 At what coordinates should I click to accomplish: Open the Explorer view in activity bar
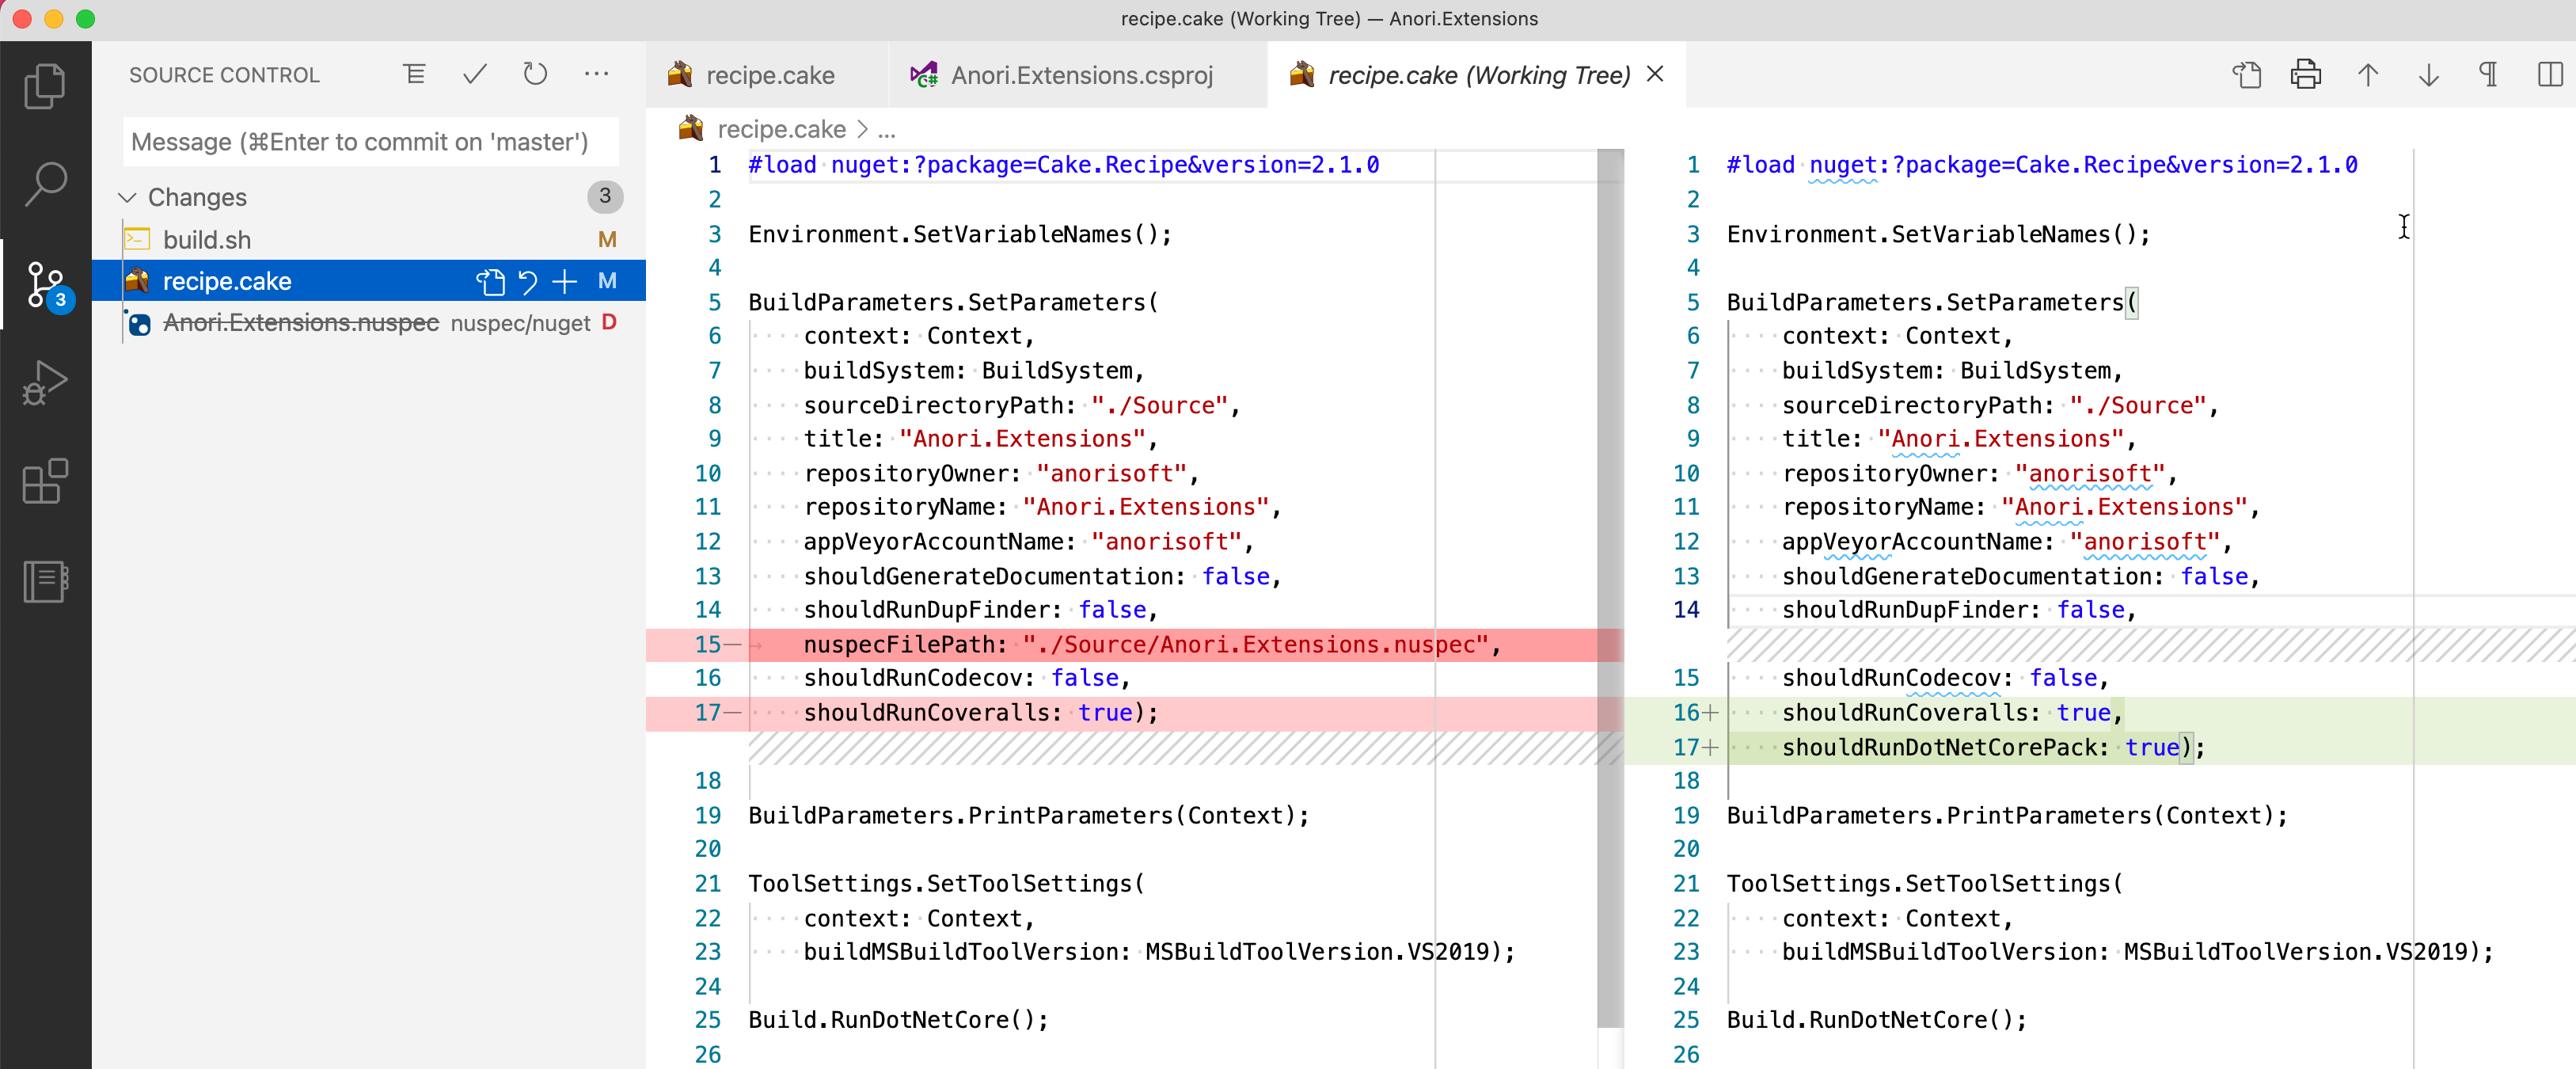(x=44, y=86)
